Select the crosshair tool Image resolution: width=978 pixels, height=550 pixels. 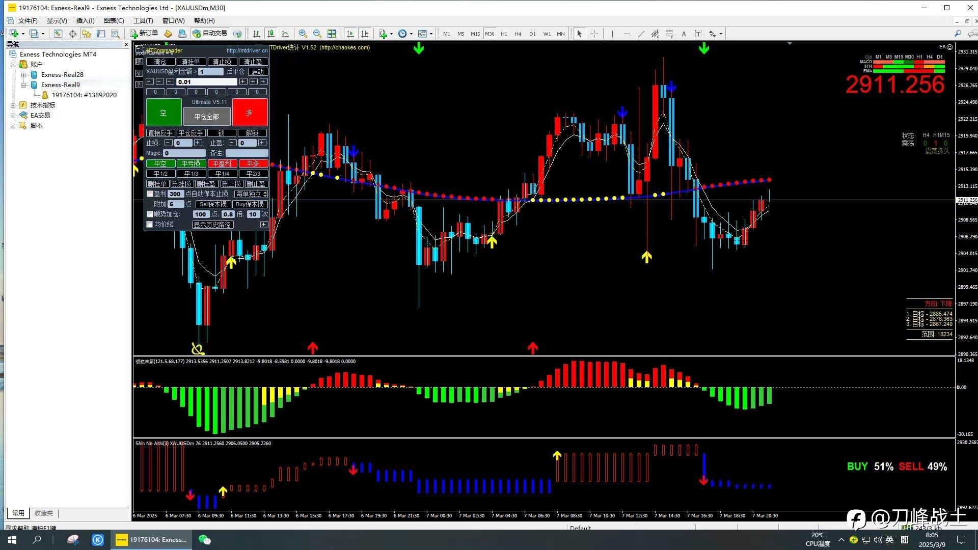pos(594,34)
